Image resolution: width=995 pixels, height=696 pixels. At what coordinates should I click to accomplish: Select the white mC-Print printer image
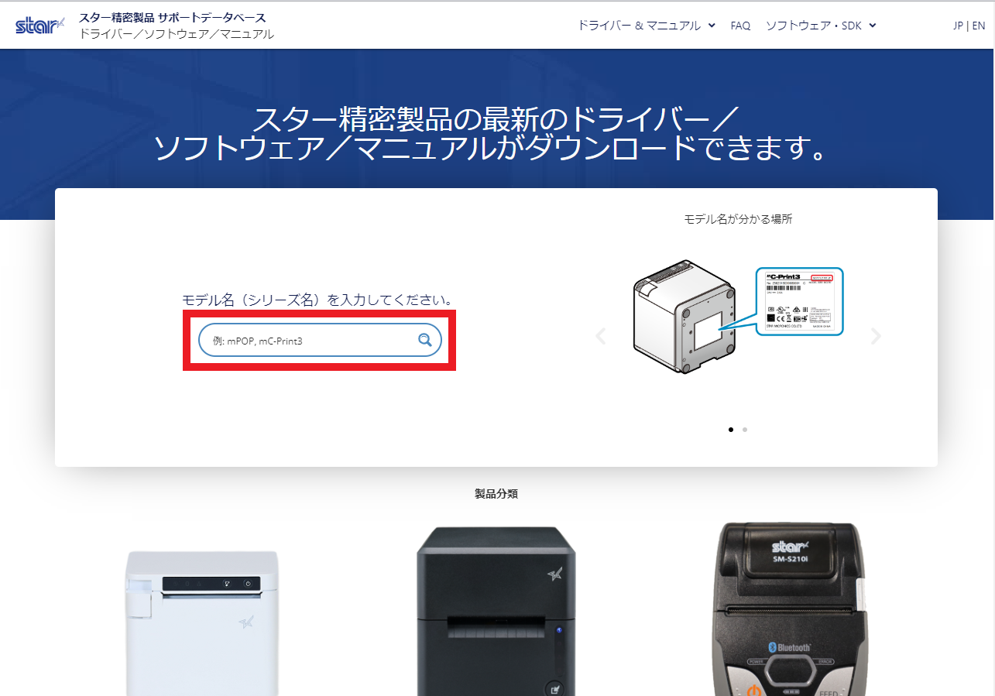(x=202, y=621)
